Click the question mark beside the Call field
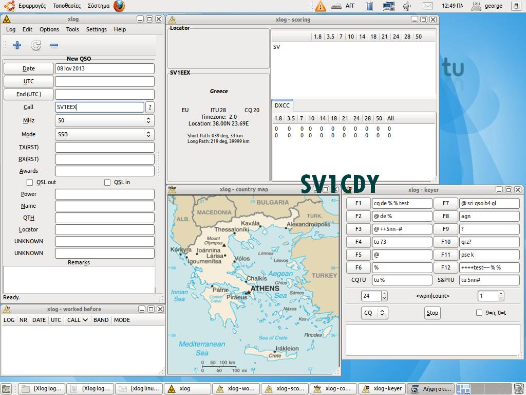The image size is (526, 395). 149,107
